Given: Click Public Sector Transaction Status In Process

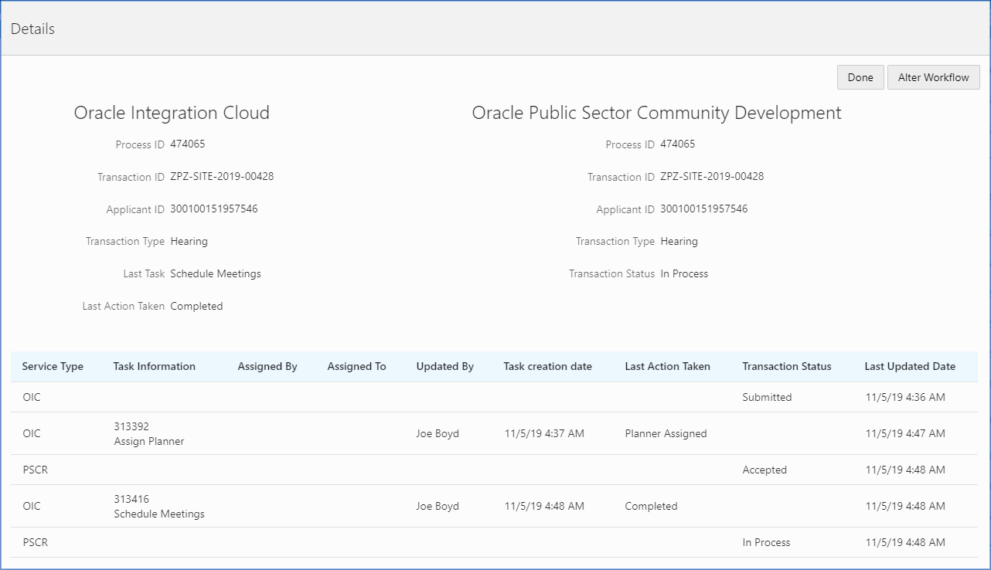Looking at the screenshot, I should (684, 273).
